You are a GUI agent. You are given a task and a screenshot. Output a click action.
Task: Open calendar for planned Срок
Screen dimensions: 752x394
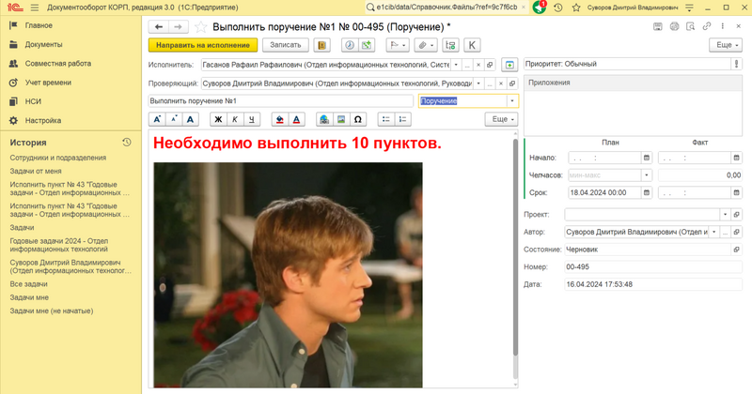point(647,192)
